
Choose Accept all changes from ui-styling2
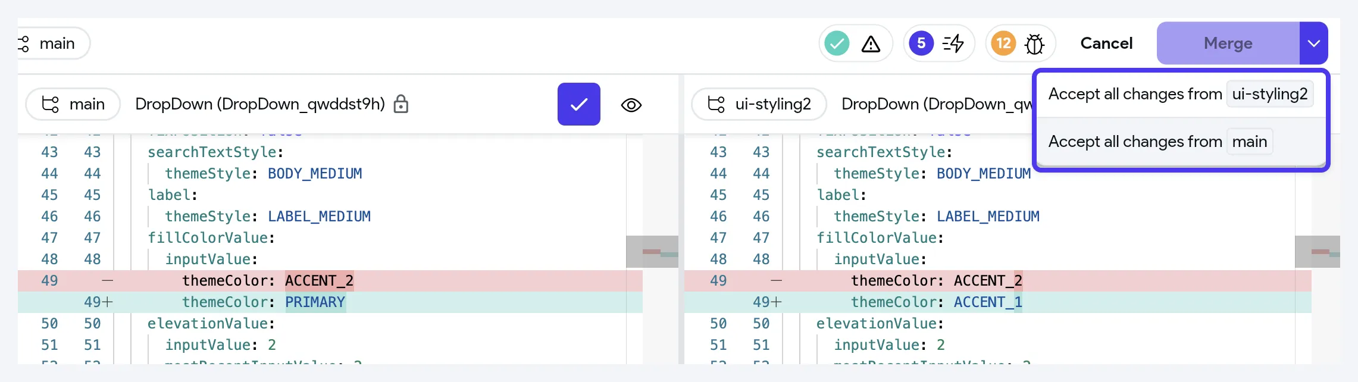[x=1181, y=94]
